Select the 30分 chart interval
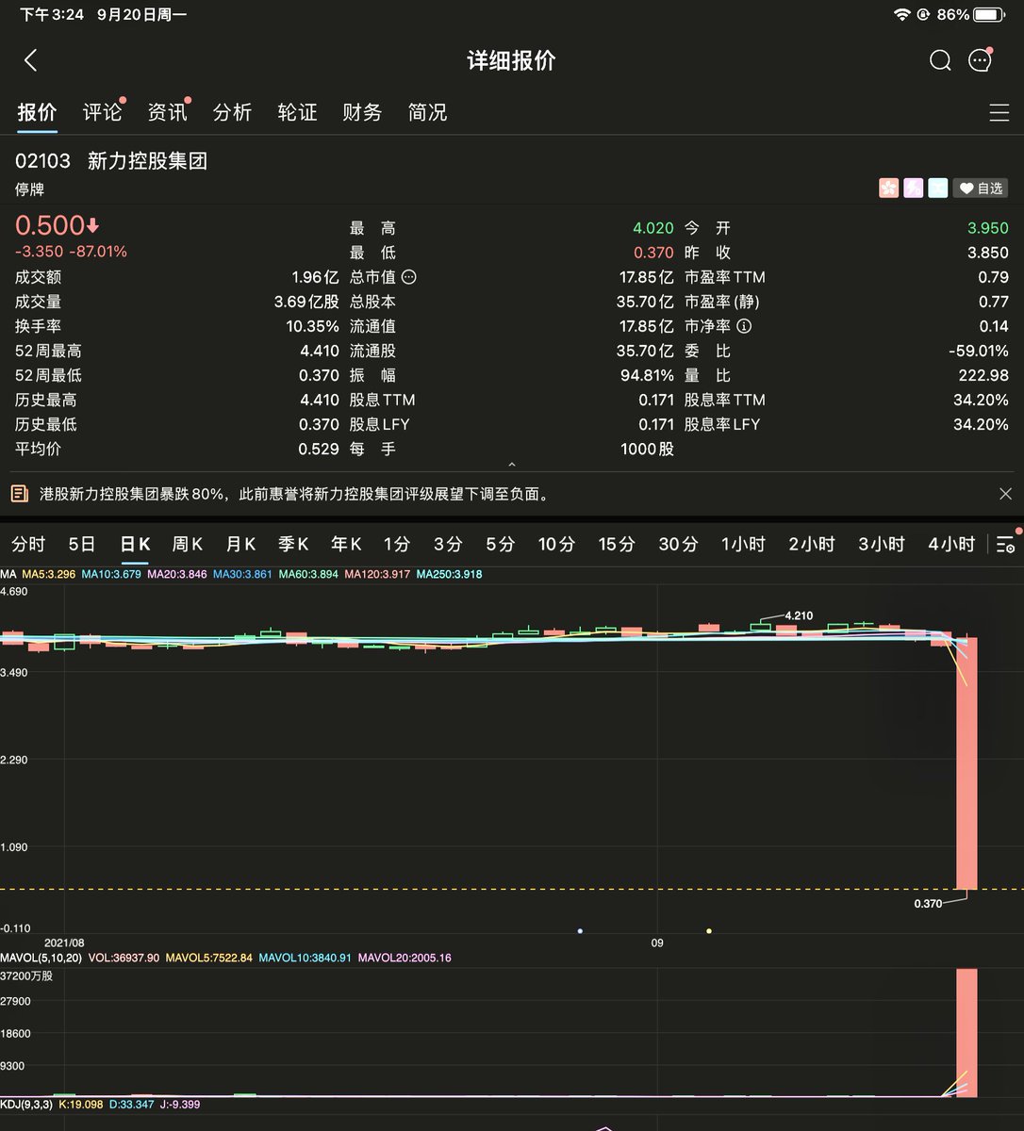 [x=678, y=544]
